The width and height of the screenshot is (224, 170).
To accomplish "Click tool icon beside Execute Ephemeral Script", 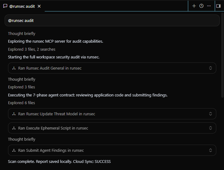I will (14, 128).
